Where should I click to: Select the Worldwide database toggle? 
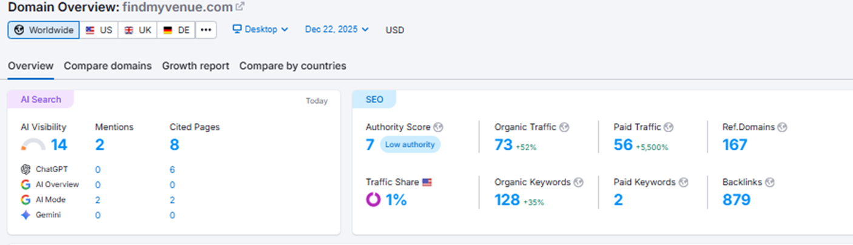click(x=44, y=30)
